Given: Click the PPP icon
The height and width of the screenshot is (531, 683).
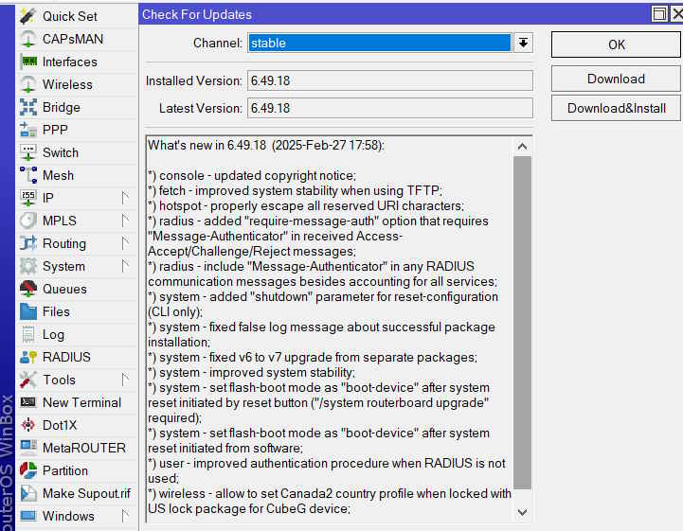Looking at the screenshot, I should pyautogui.click(x=27, y=130).
